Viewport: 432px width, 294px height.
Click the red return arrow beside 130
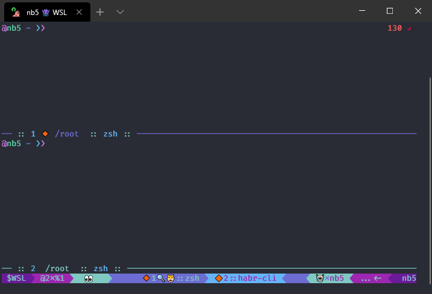409,28
